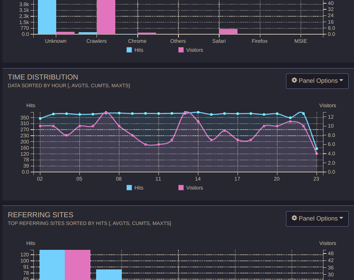The height and width of the screenshot is (280, 354).
Task: Click the caret arrow on the Referring Sites Panel Options
Action: coord(341,218)
